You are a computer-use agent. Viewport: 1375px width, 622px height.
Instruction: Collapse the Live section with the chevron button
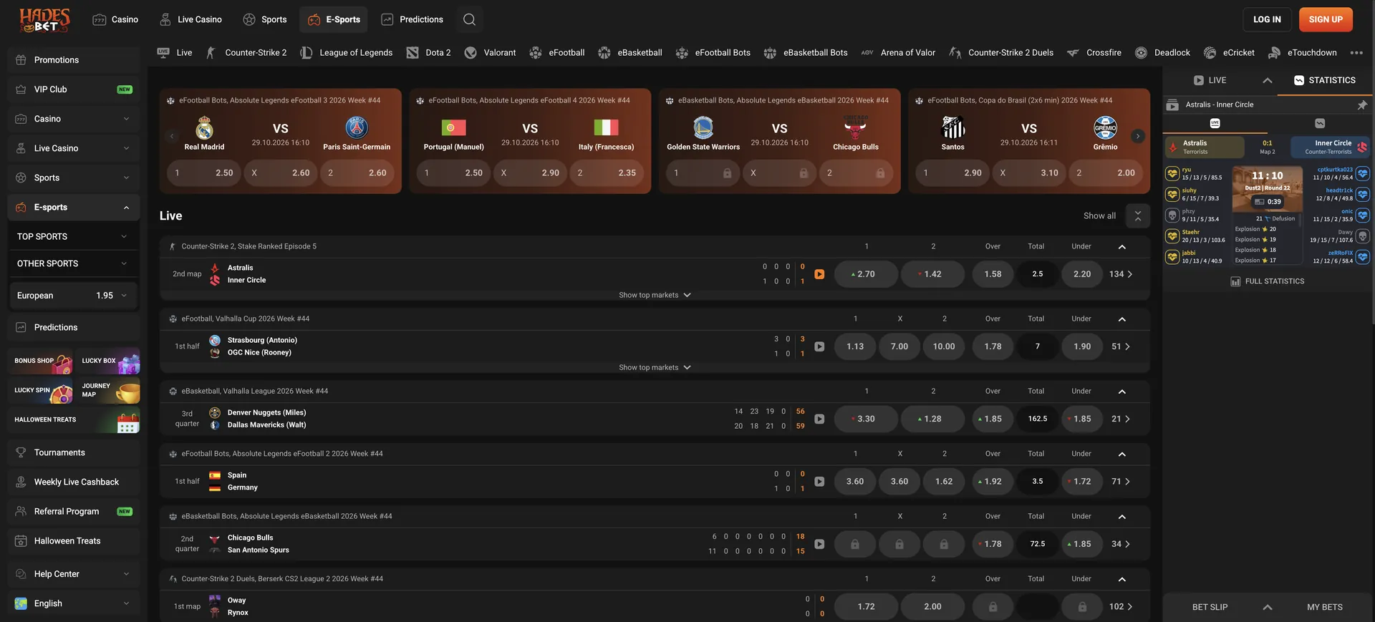1138,215
